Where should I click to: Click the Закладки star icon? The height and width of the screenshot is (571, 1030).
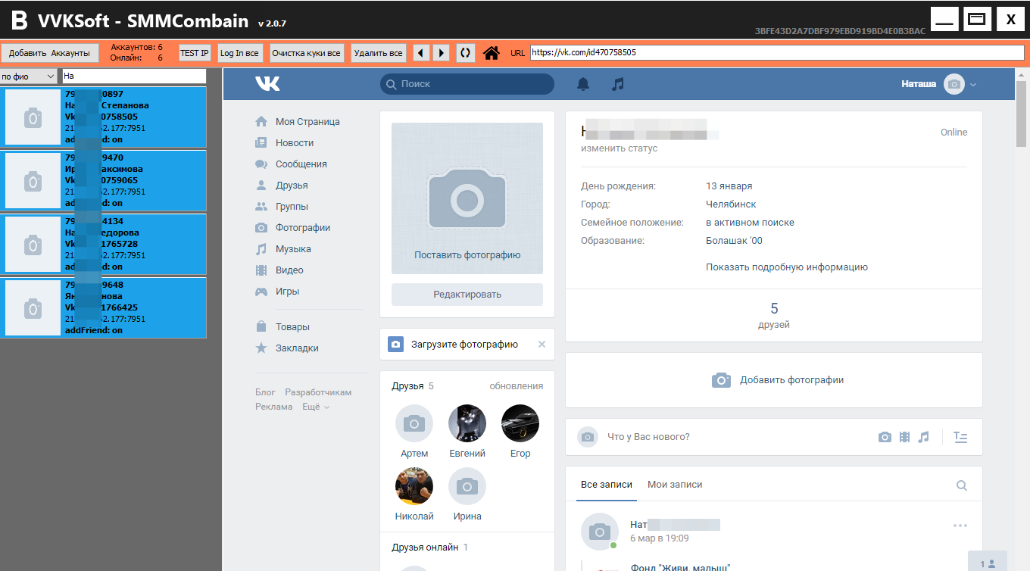click(x=261, y=348)
